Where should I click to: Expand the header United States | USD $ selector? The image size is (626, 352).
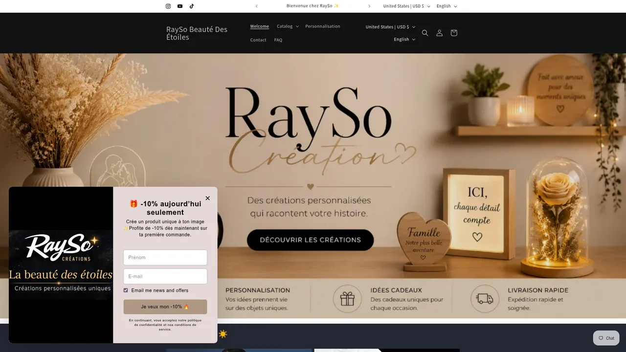390,27
